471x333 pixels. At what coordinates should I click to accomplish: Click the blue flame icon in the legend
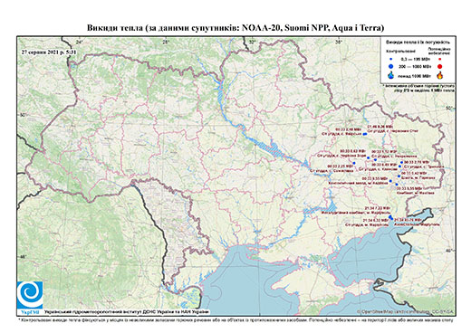click(x=391, y=75)
